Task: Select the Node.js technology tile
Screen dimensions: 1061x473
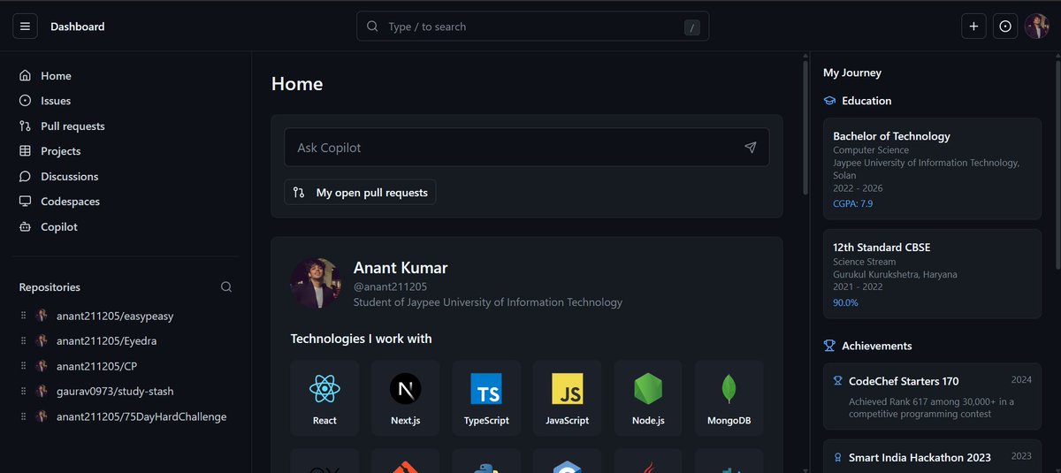Action: (x=648, y=398)
